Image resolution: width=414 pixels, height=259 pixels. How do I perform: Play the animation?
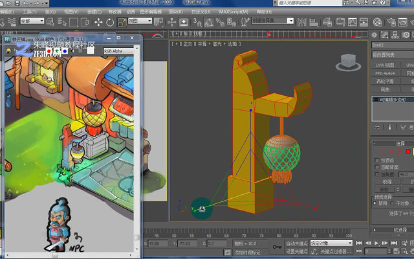click(376, 243)
